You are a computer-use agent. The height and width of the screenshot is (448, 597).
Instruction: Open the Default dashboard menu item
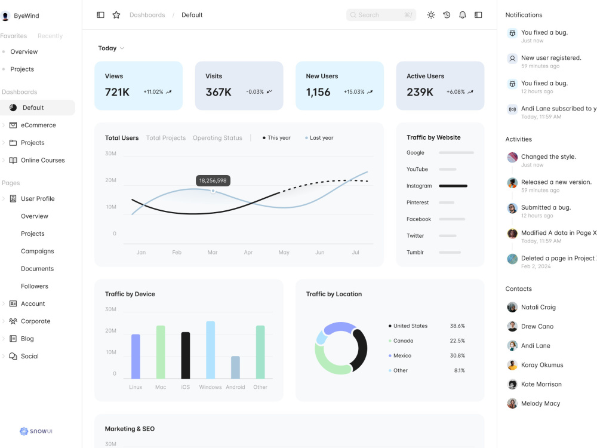[x=38, y=108]
